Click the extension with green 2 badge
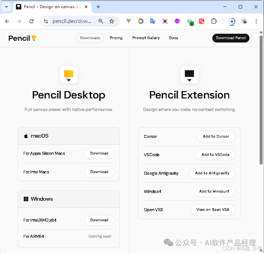The width and height of the screenshot is (264, 253). pos(190,22)
